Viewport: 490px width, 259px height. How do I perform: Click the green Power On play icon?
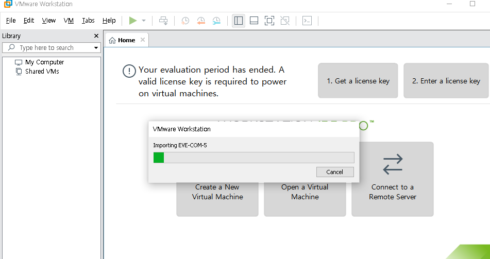tap(133, 21)
